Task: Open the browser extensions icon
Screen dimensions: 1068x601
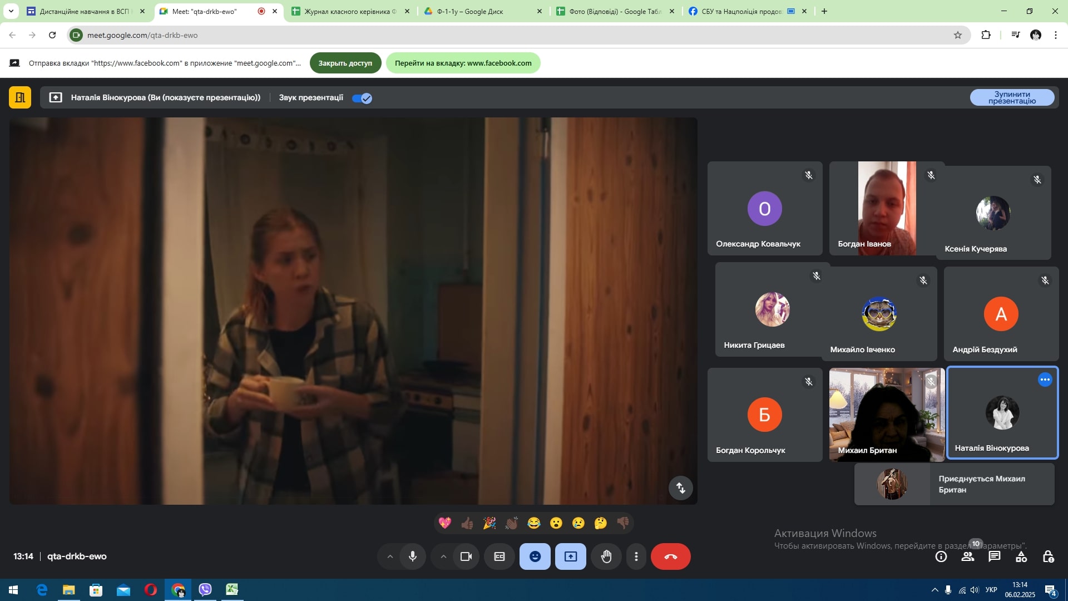Action: pyautogui.click(x=986, y=35)
